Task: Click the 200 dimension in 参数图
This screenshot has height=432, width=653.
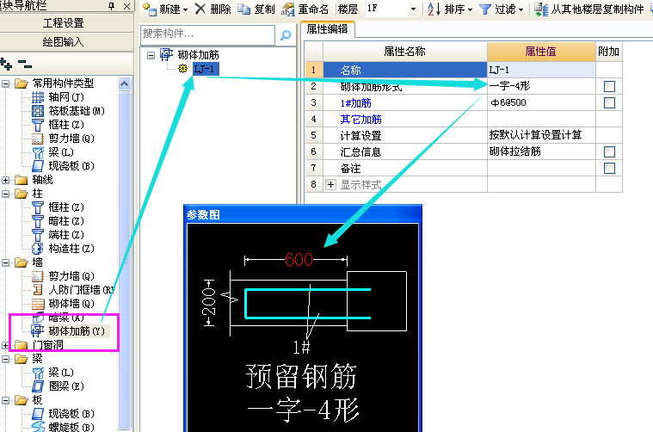Action: point(209,302)
